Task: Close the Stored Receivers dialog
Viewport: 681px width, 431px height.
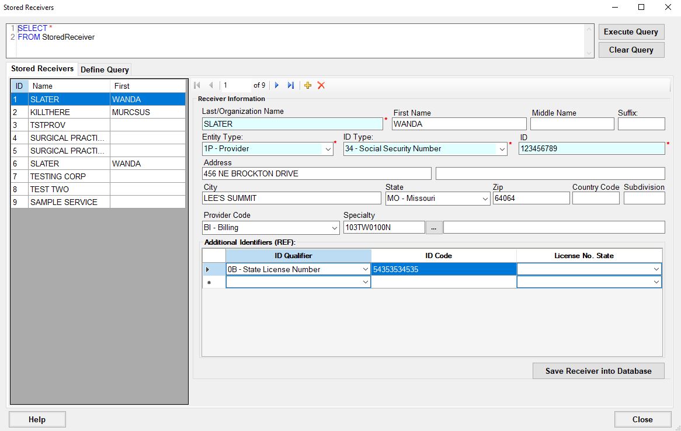Action: click(x=642, y=419)
